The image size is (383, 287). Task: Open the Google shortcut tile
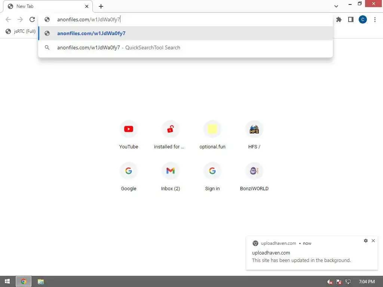[129, 176]
